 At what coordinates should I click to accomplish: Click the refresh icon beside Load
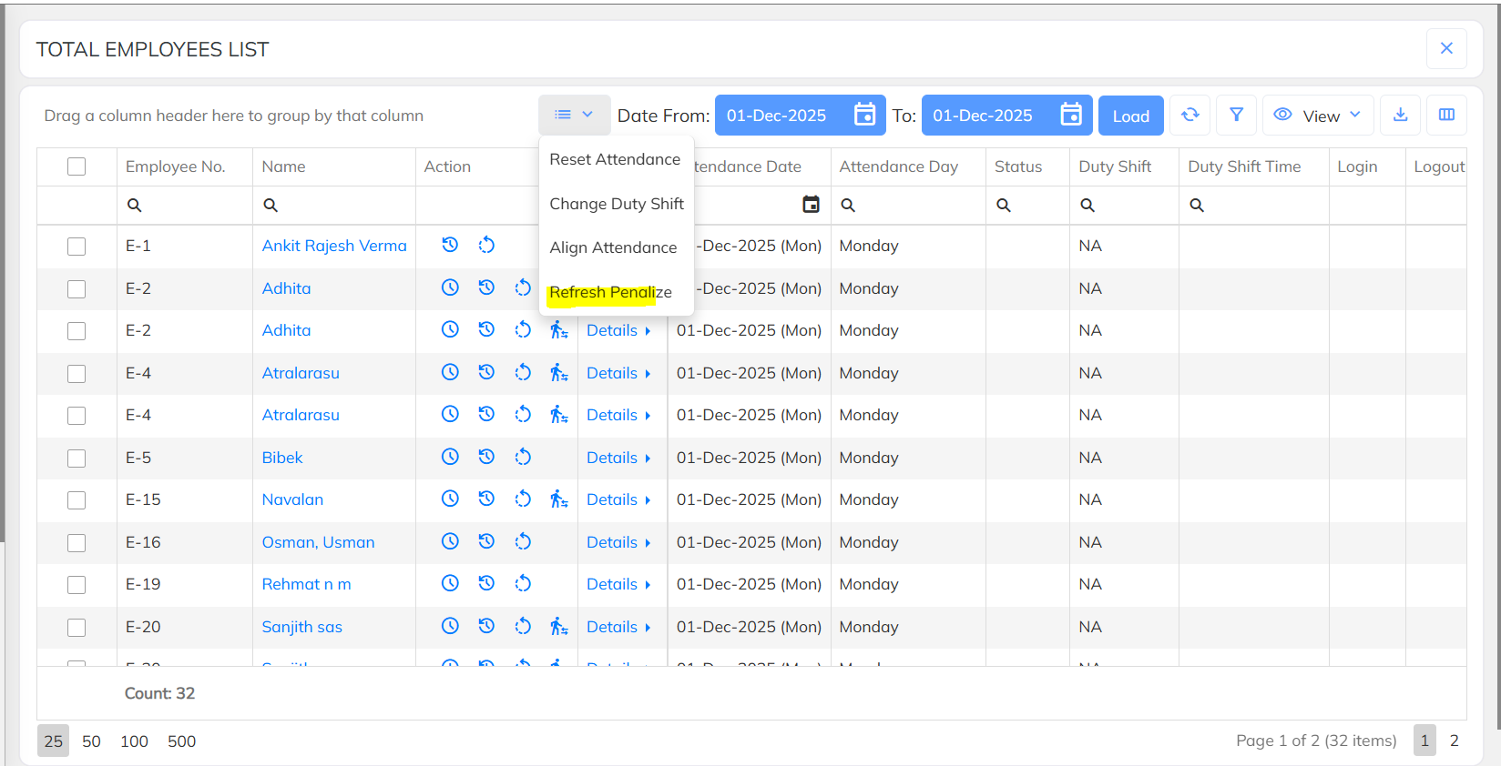pyautogui.click(x=1190, y=116)
